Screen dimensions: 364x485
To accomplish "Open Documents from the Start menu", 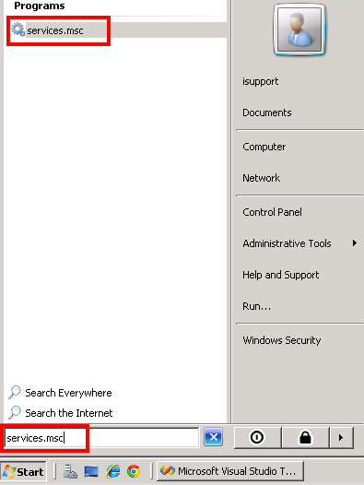I will point(267,112).
